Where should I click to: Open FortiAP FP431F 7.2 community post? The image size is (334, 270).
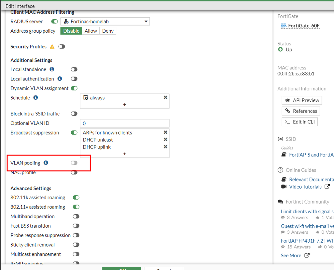(x=307, y=241)
